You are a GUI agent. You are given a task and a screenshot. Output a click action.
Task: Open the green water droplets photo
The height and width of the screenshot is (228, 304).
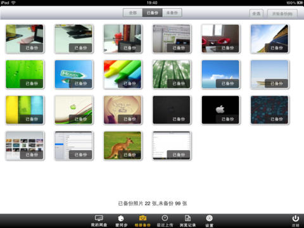(25, 74)
